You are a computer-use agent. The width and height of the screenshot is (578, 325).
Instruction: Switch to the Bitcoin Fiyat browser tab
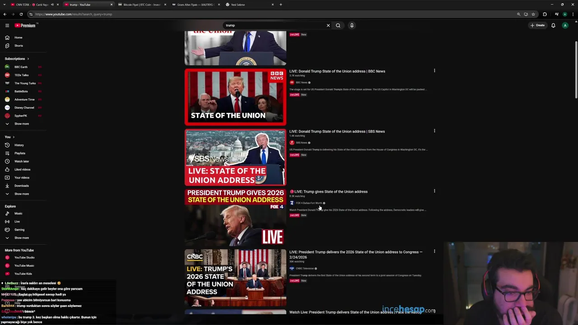[x=142, y=5]
